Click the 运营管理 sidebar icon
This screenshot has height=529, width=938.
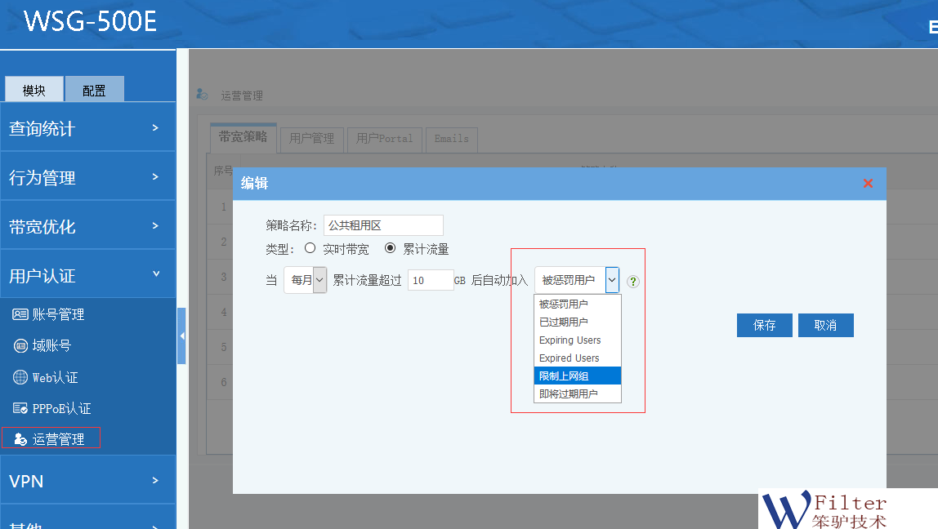pos(20,439)
